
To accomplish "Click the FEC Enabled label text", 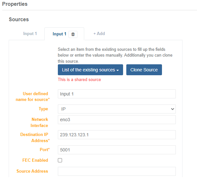I will [x=35, y=160].
